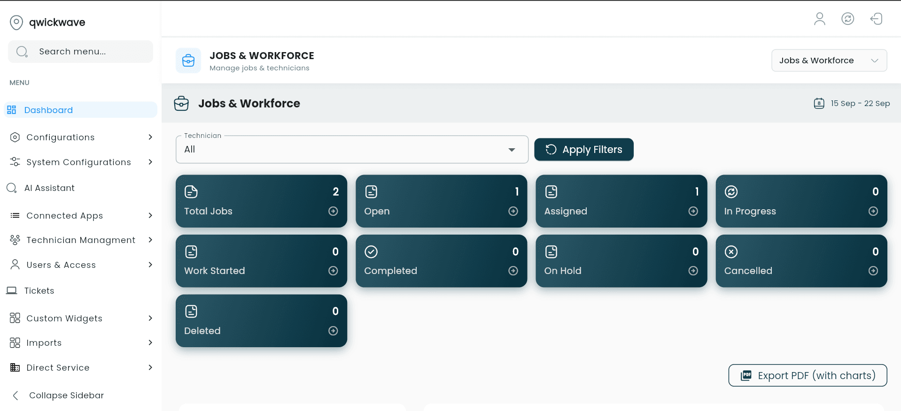901x411 pixels.
Task: Click the 15 Sep - 22 Sep date range
Action: [860, 103]
